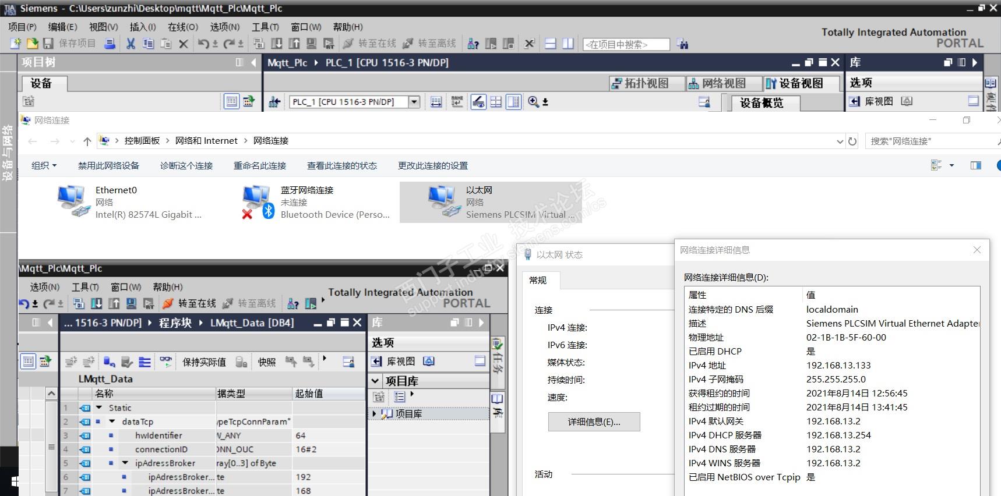Image resolution: width=1001 pixels, height=496 pixels.
Task: Click Download to device in the nested Mqtt_Plc toolbar
Action: point(97,303)
